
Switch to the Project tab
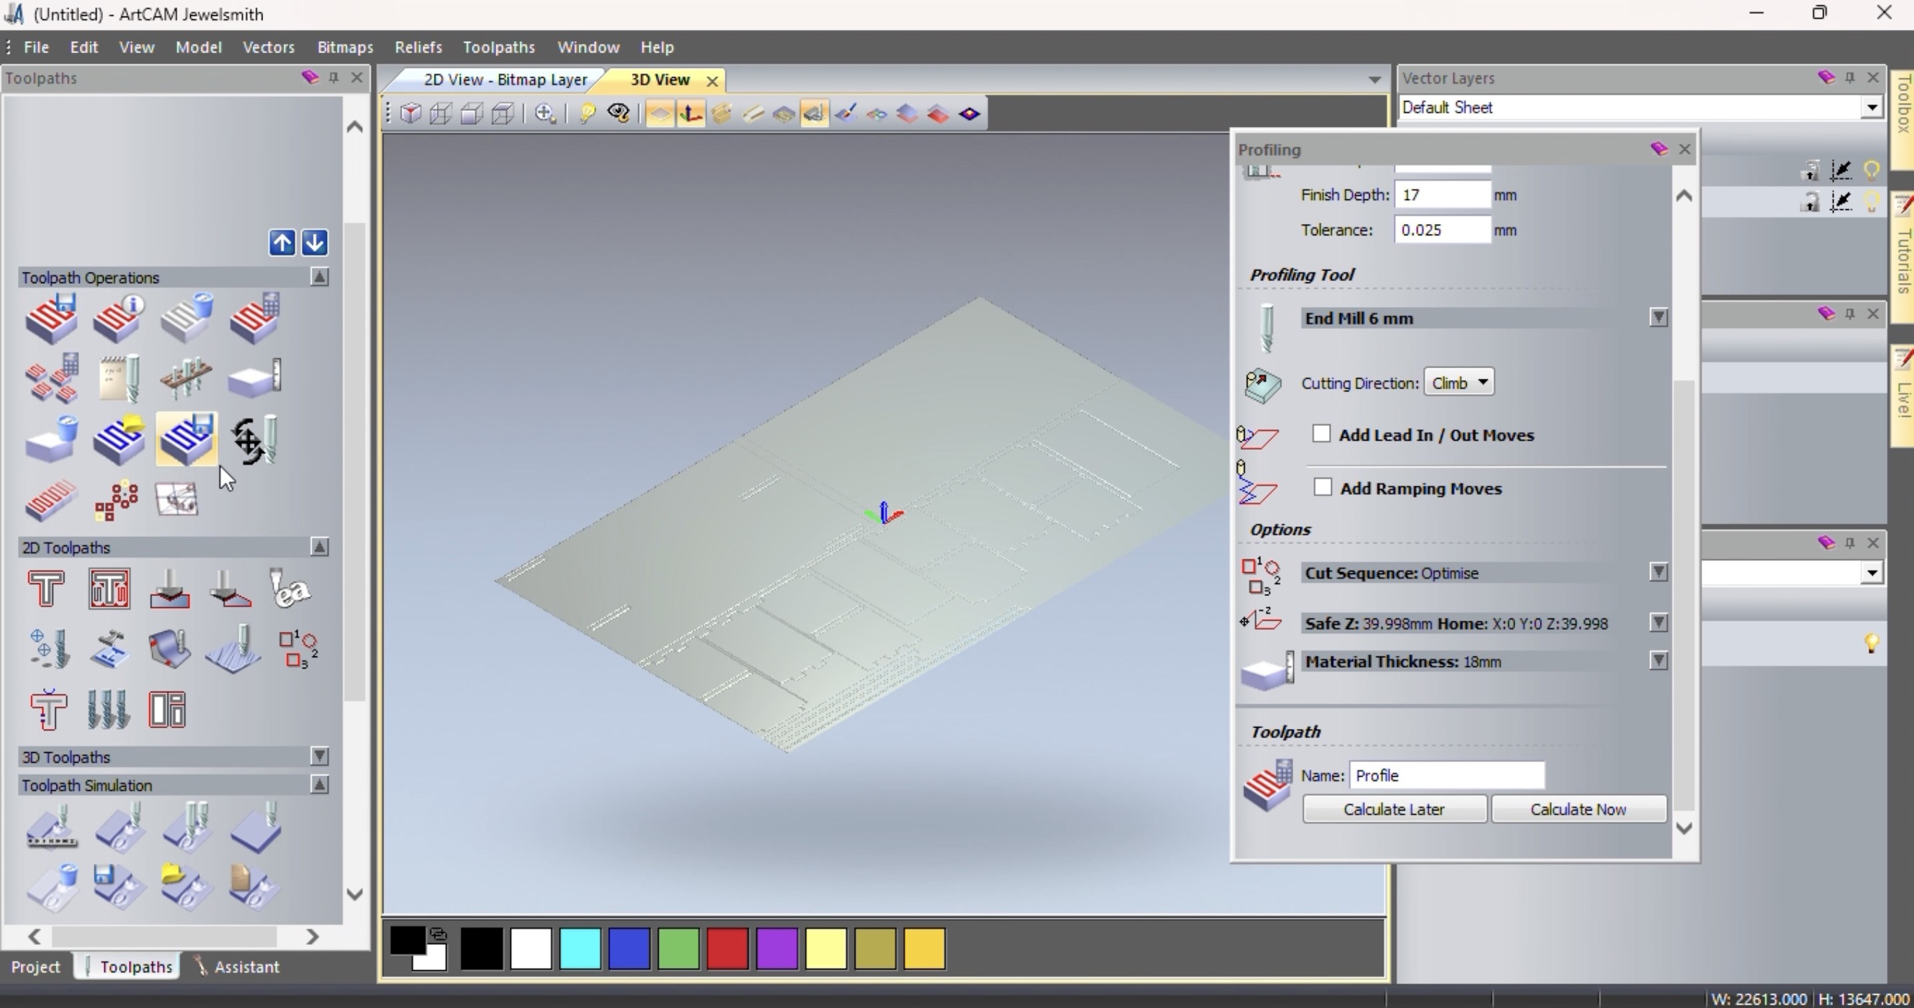[36, 966]
